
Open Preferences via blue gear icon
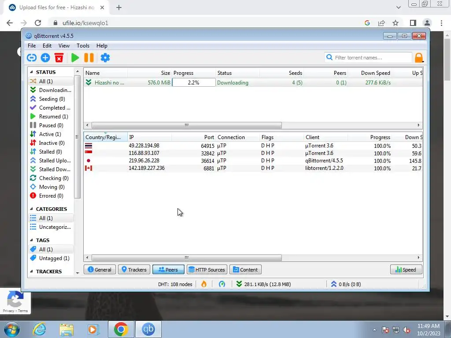[x=105, y=58]
